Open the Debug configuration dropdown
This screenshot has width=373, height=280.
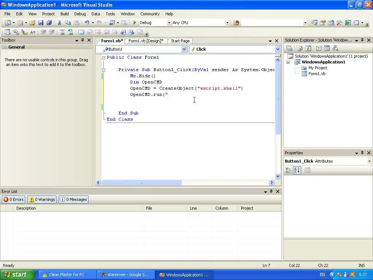pos(169,23)
